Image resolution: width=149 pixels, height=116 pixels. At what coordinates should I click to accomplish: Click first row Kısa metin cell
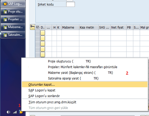89,33
